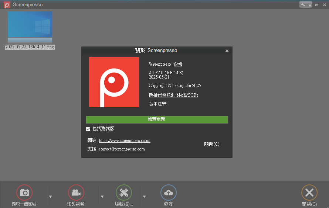Click the capture region camera icon
Image resolution: width=329 pixels, height=208 pixels.
tap(24, 193)
